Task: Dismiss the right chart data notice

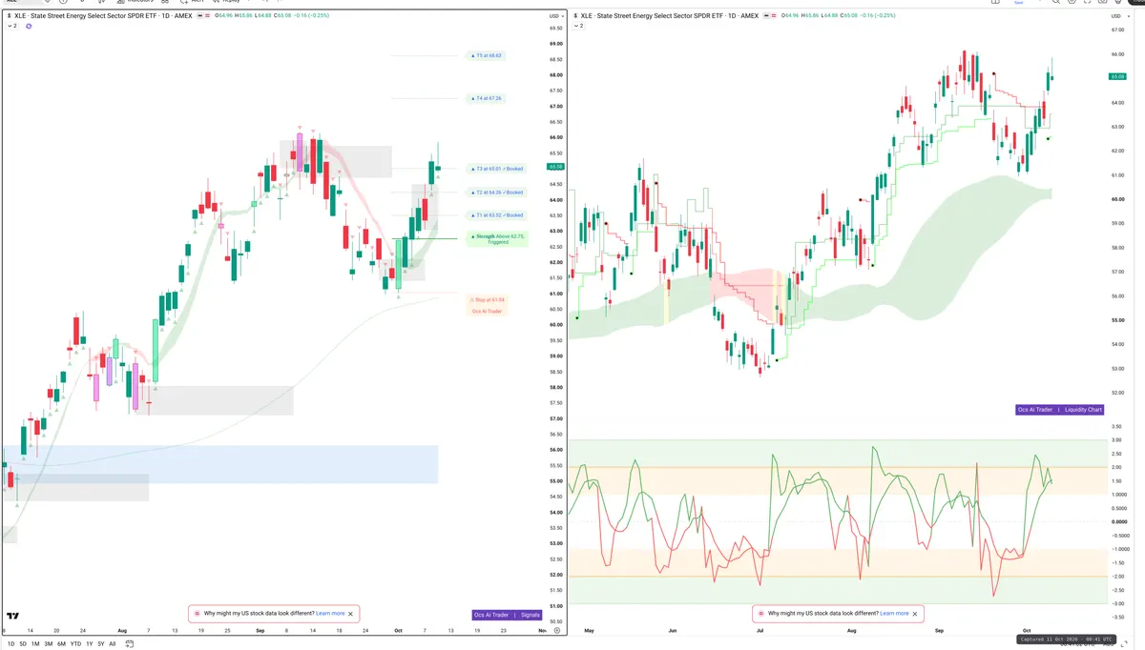Action: (x=915, y=614)
